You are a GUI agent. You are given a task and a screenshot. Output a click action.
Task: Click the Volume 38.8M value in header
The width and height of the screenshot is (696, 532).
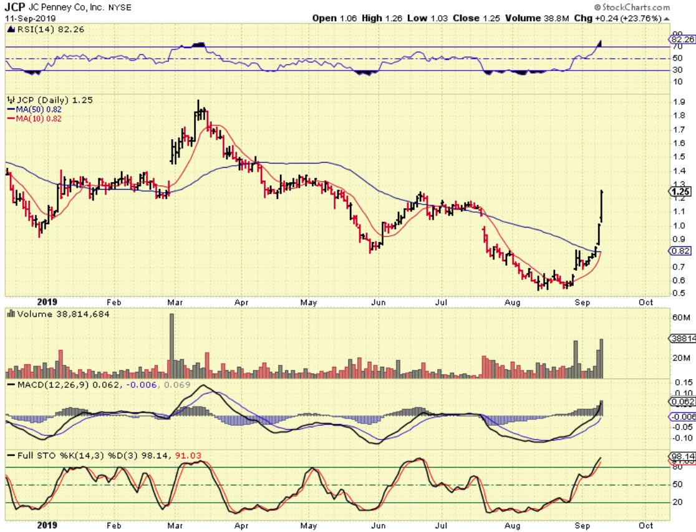tap(537, 18)
